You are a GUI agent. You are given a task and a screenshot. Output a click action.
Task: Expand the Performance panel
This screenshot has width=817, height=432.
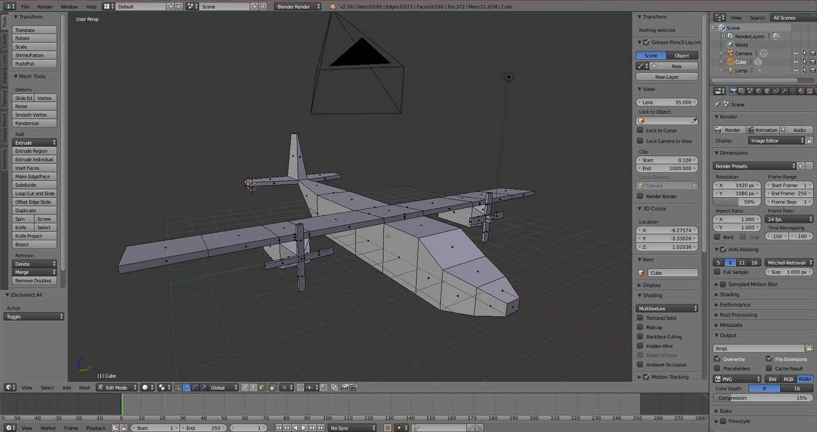(x=735, y=305)
